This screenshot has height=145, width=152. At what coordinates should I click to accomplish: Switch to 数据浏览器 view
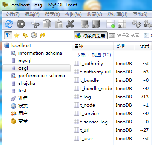coord(124,36)
